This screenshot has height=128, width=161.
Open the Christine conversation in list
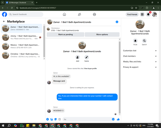[x=22, y=55]
